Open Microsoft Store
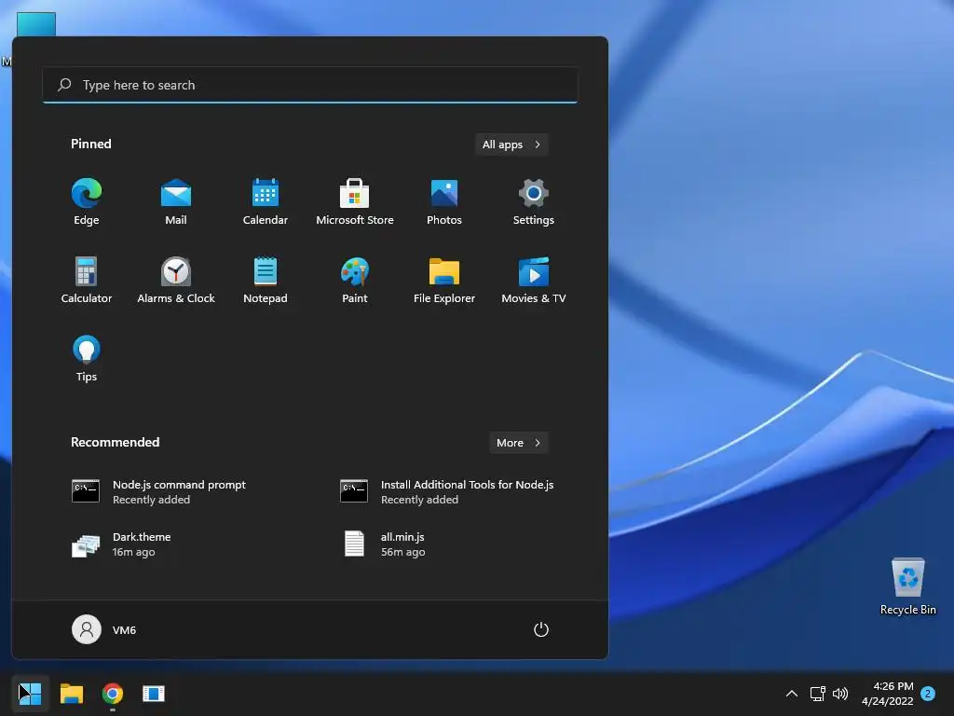This screenshot has height=716, width=954. 355,202
